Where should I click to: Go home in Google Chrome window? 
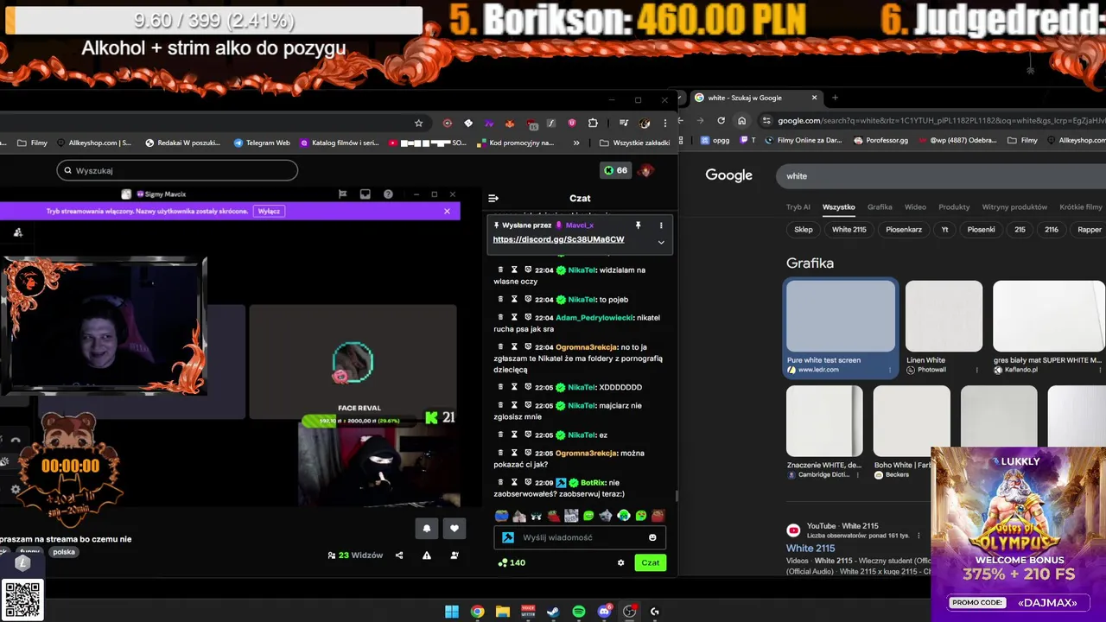pos(741,121)
